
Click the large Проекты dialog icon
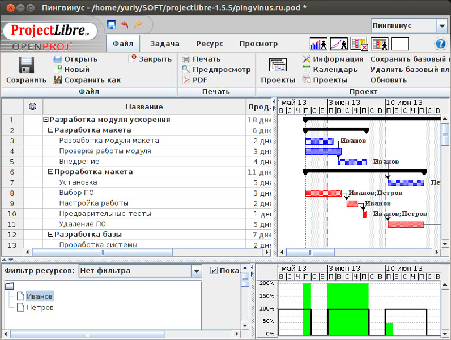coord(278,65)
